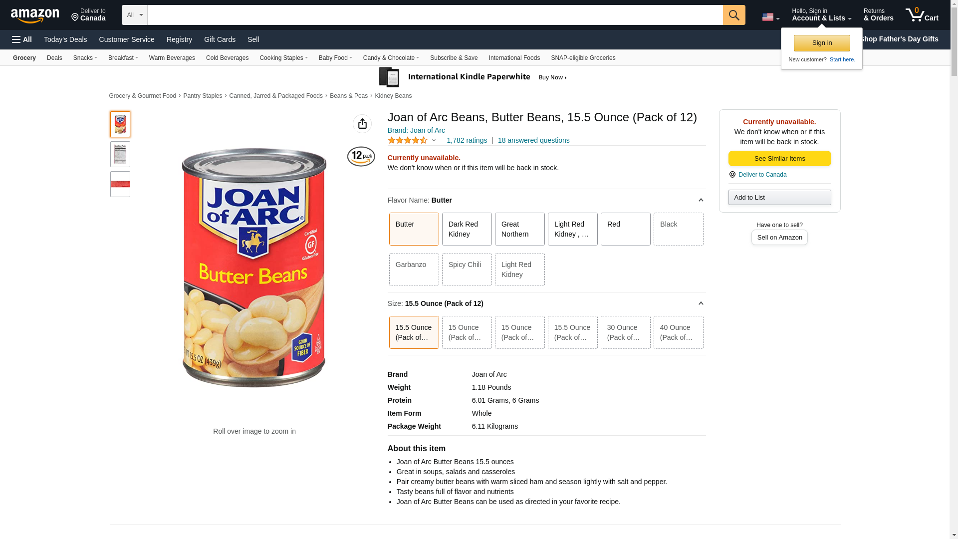Open the search category All dropdown
This screenshot has height=539, width=958.
[135, 15]
